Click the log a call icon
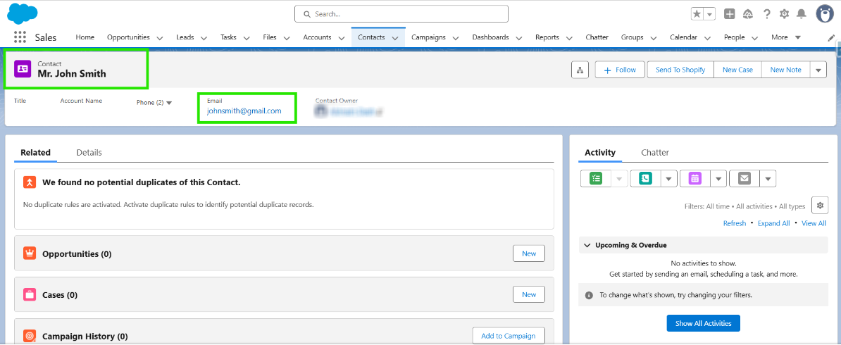This screenshot has width=841, height=345. (645, 179)
